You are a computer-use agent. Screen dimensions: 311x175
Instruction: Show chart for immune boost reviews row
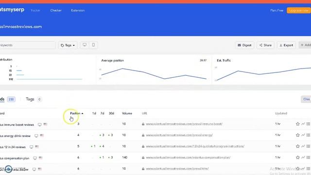point(303,124)
